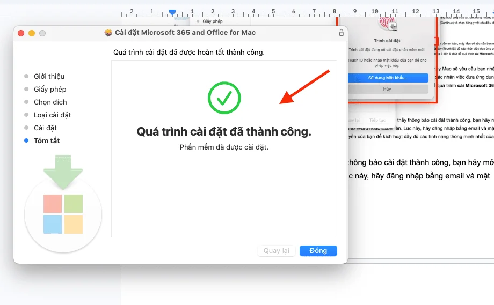Click the package icon beside installer title
The width and height of the screenshot is (494, 305).
tap(108, 33)
